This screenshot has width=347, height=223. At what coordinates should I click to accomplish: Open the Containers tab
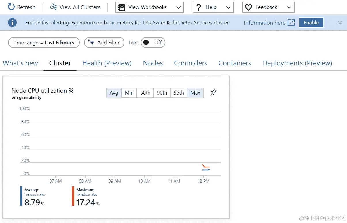click(235, 63)
